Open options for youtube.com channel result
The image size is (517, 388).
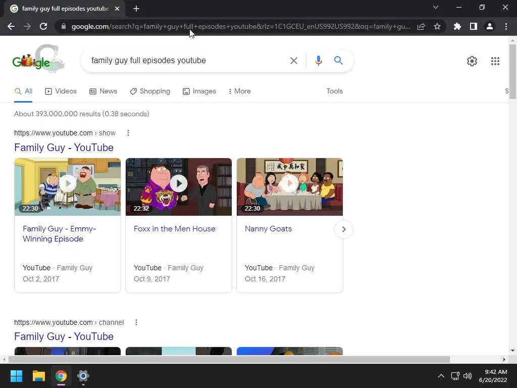pos(136,322)
